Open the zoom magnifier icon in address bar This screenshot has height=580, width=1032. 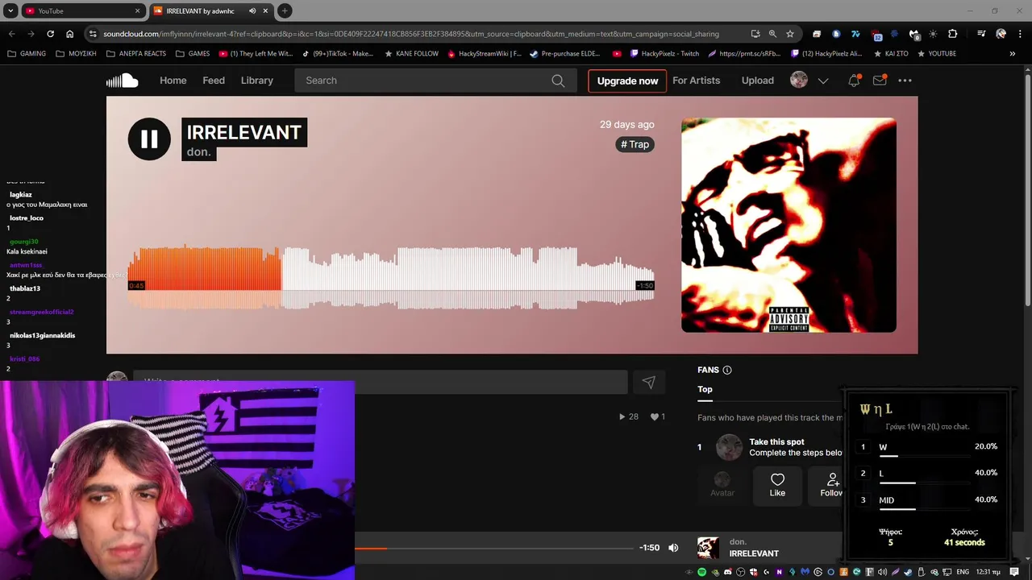pyautogui.click(x=772, y=34)
